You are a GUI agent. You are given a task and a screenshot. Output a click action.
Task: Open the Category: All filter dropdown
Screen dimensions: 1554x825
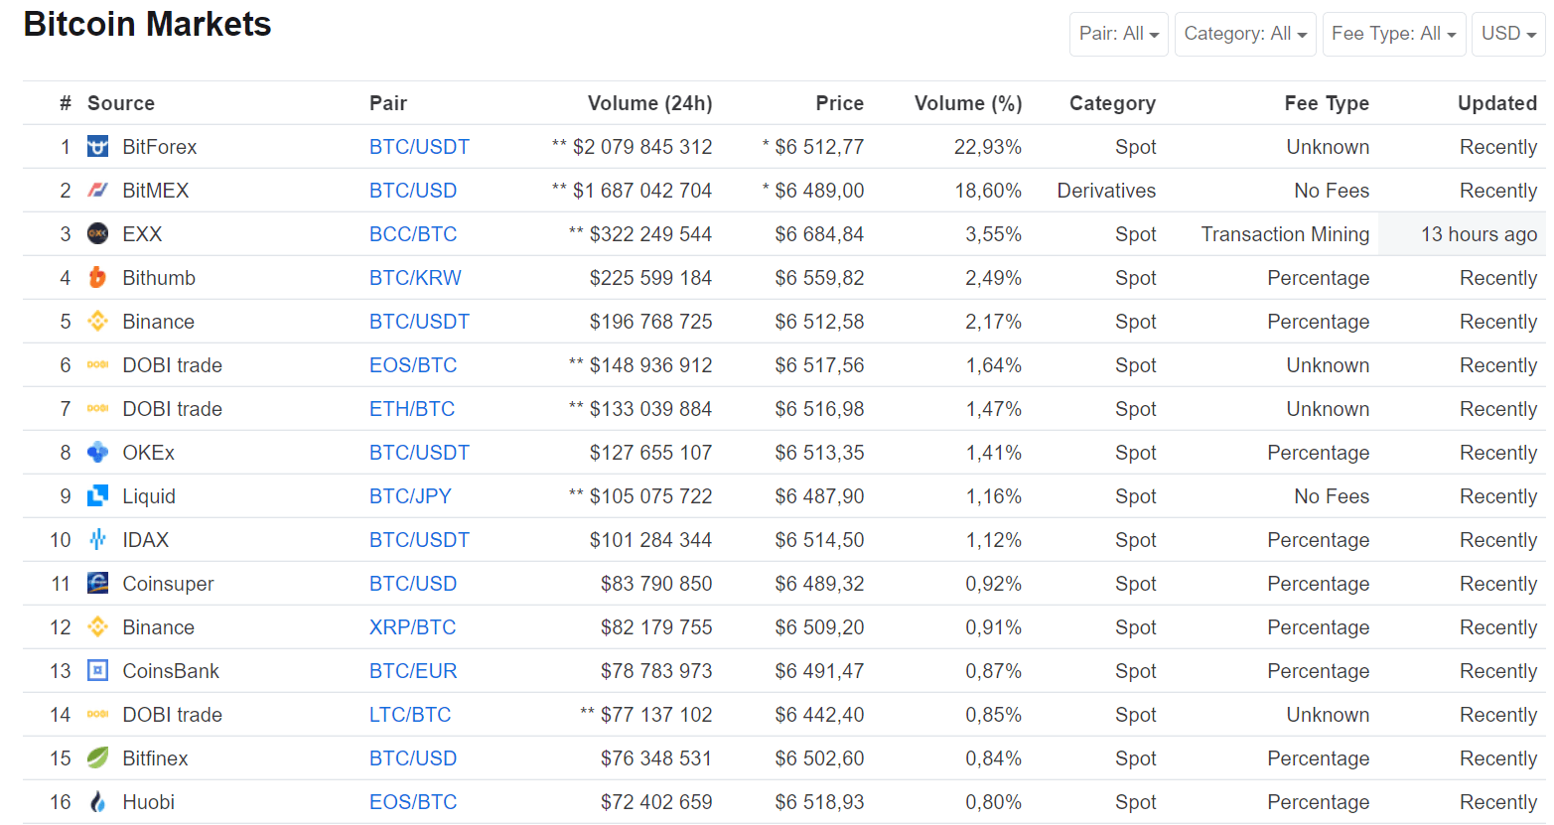[x=1245, y=34]
